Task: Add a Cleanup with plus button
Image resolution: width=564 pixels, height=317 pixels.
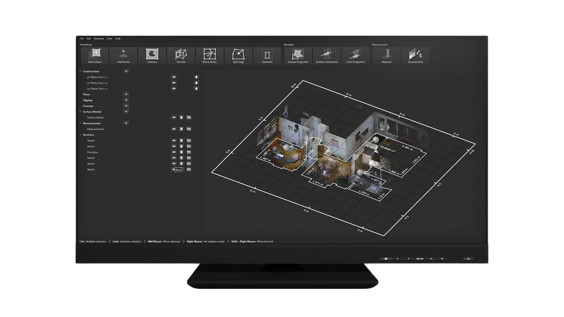Action: tap(126, 106)
